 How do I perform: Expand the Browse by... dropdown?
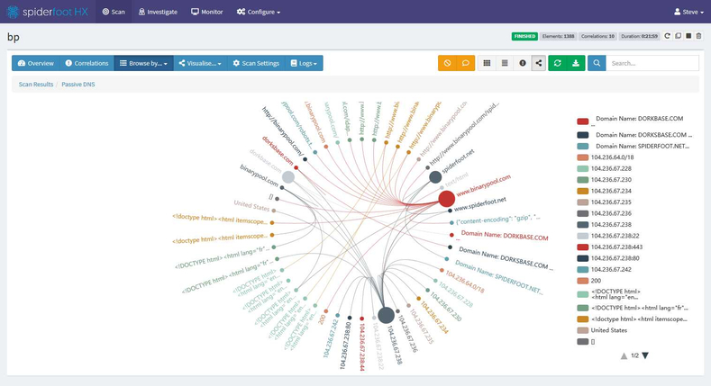click(143, 63)
